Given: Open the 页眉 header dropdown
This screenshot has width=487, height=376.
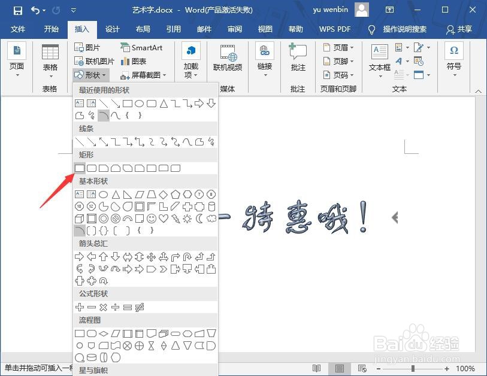Looking at the screenshot, I should coord(340,47).
